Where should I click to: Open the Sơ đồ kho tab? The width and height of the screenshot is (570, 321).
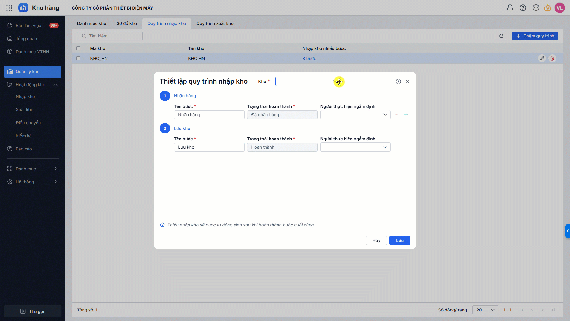tap(126, 23)
